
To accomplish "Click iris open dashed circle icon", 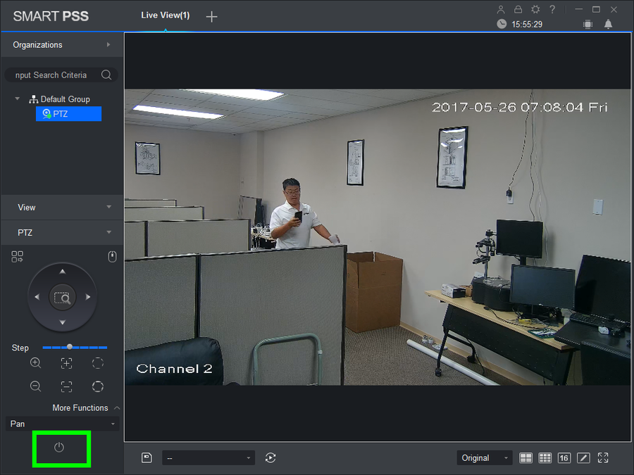I will click(x=98, y=362).
